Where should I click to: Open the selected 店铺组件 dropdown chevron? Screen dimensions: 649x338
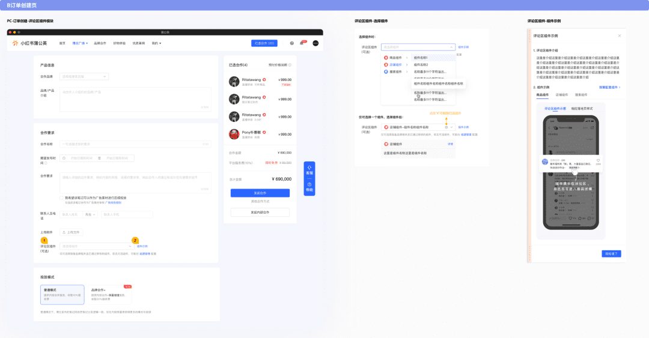coord(451,127)
